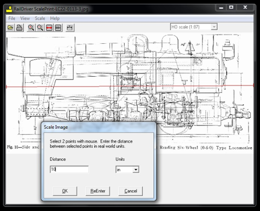Click the scale measure icon in toolbar
The height and width of the screenshot is (211, 260).
pos(70,27)
